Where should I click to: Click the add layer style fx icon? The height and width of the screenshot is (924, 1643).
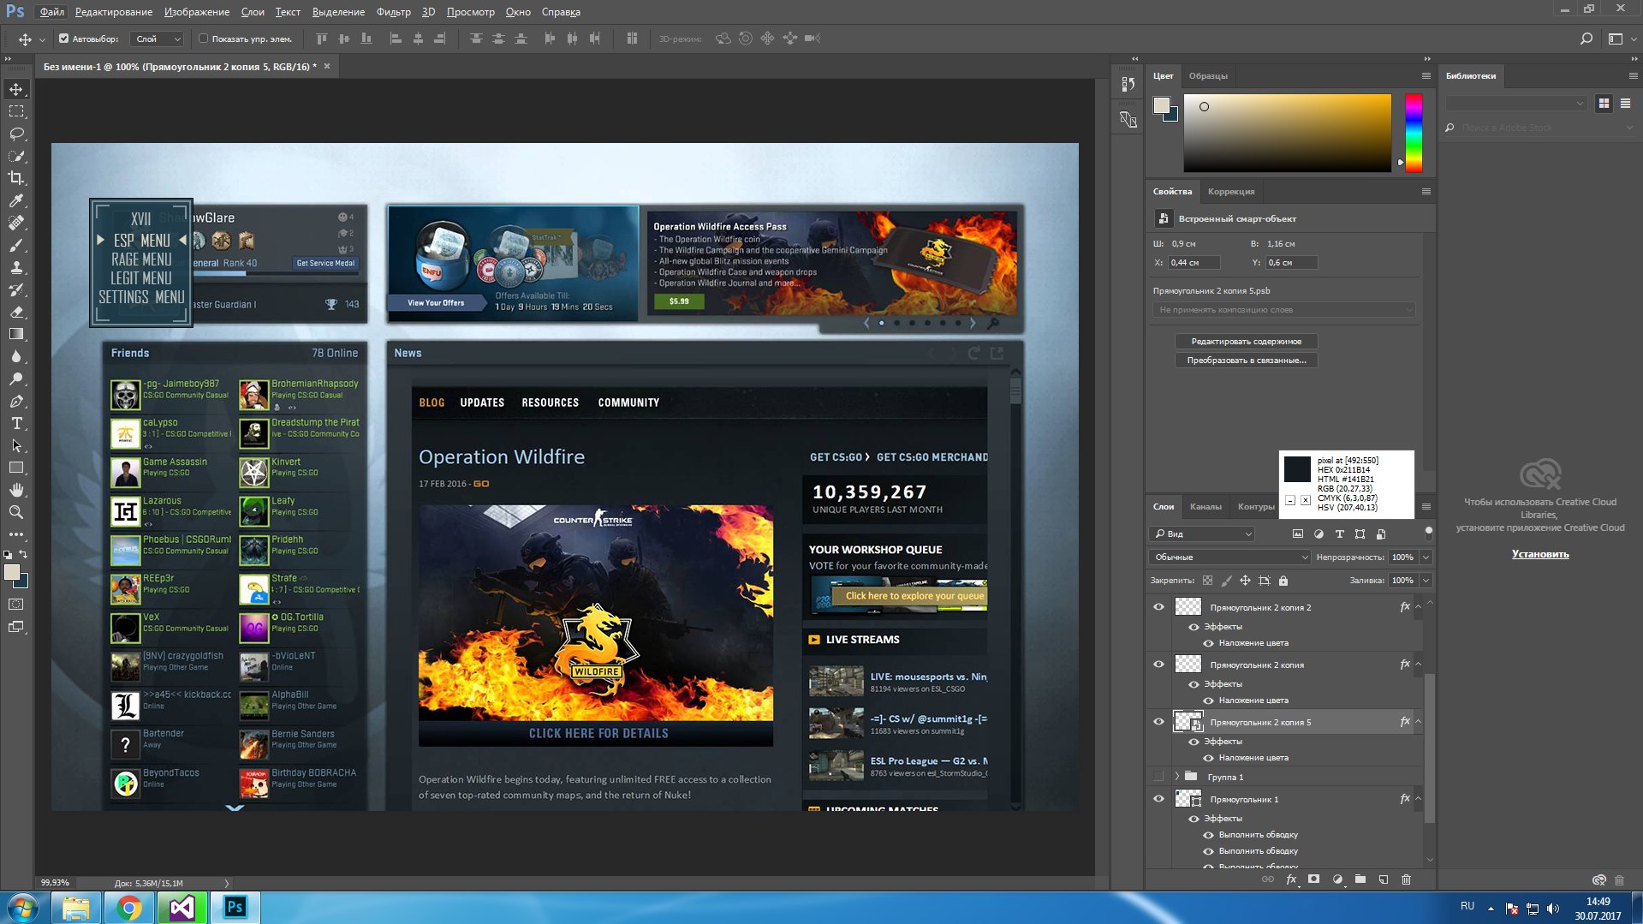(x=1292, y=879)
